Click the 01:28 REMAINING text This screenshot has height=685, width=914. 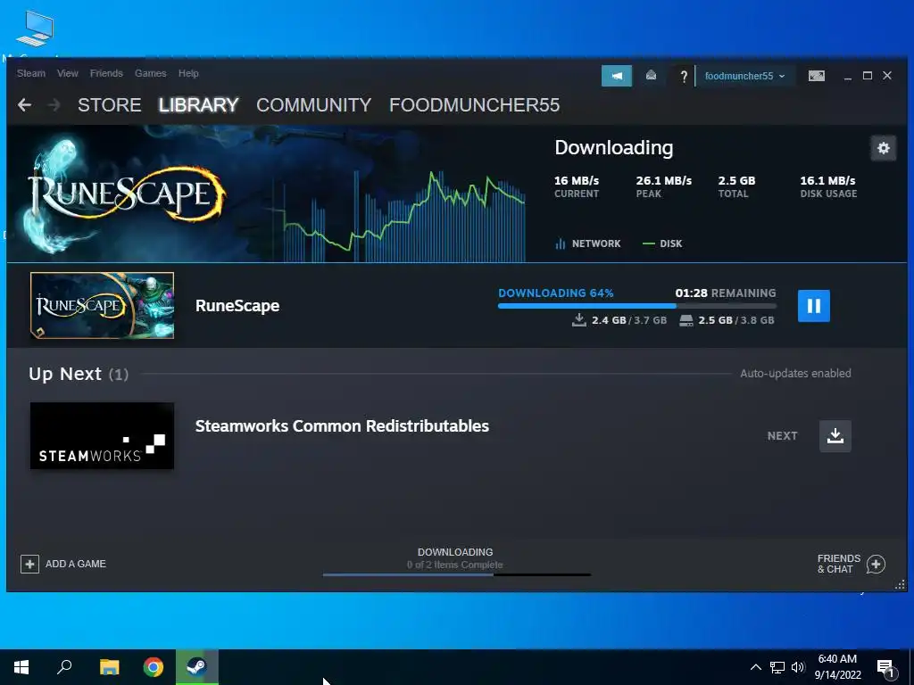[726, 293]
